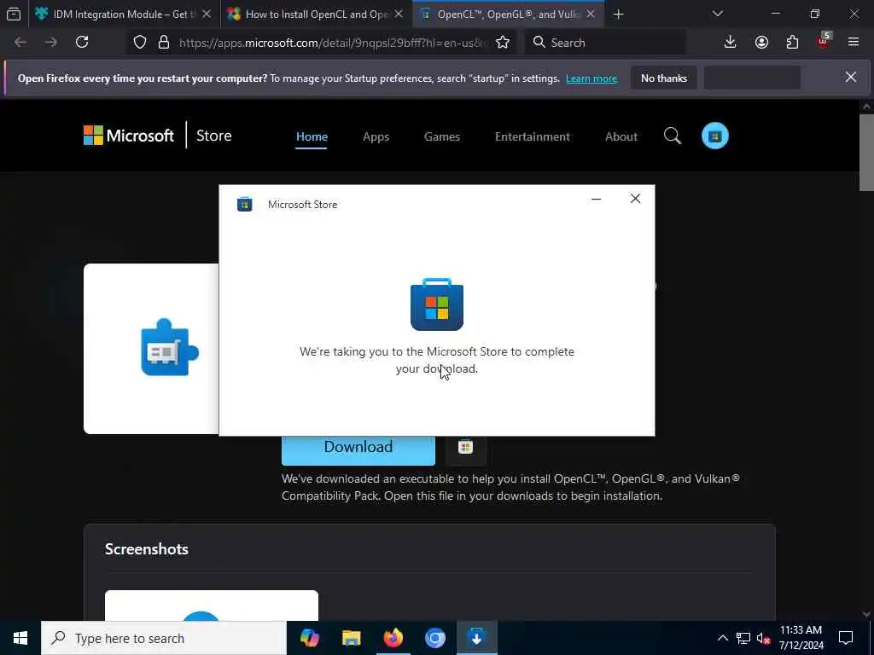This screenshot has height=655, width=874.
Task: Expand the list all tabs dropdown
Action: click(x=717, y=14)
